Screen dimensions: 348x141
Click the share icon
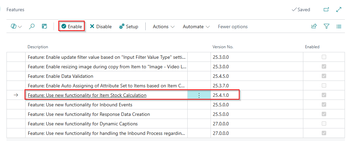314,26
